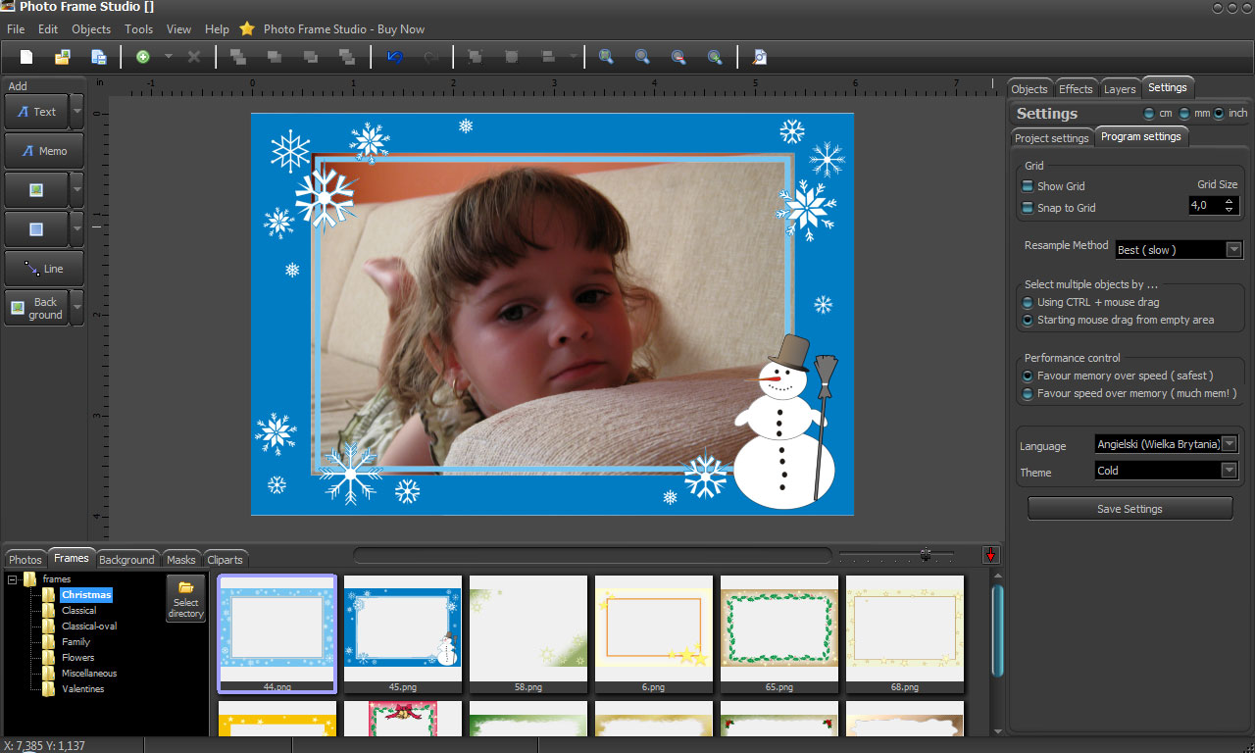The height and width of the screenshot is (753, 1255).
Task: Switch to the Effects tab
Action: (1076, 89)
